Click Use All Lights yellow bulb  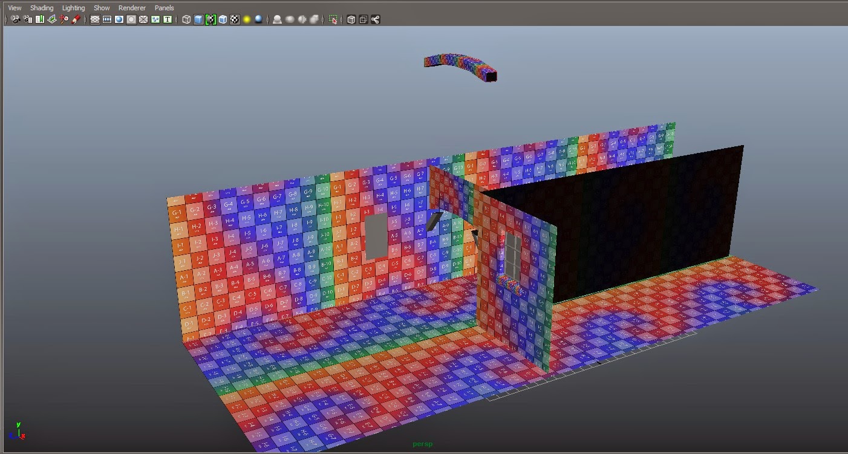coord(247,19)
